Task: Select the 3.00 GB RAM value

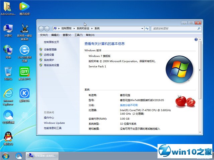Action: 125,119
